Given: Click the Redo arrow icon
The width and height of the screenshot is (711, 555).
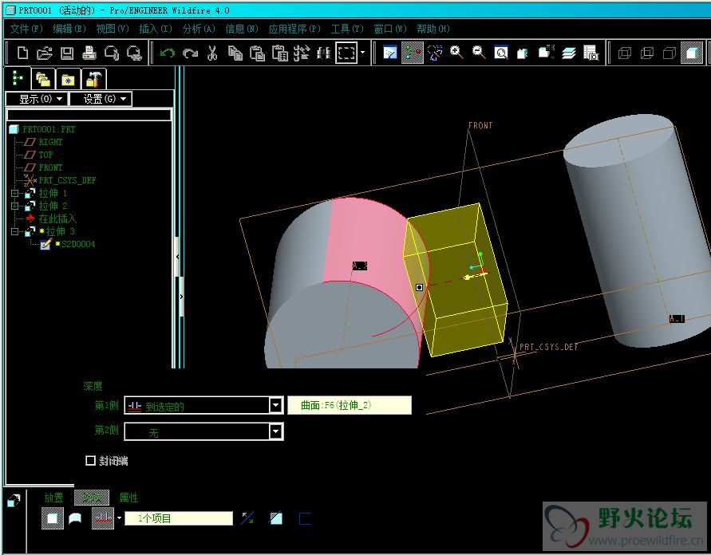Looking at the screenshot, I should pyautogui.click(x=190, y=53).
